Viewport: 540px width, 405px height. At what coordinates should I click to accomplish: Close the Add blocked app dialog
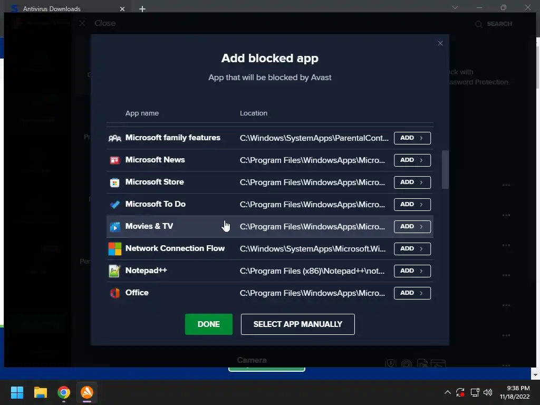(440, 43)
